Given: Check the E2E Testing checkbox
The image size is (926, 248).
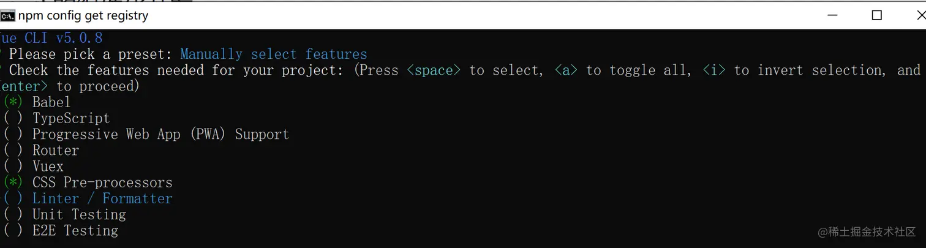Looking at the screenshot, I should tap(13, 231).
